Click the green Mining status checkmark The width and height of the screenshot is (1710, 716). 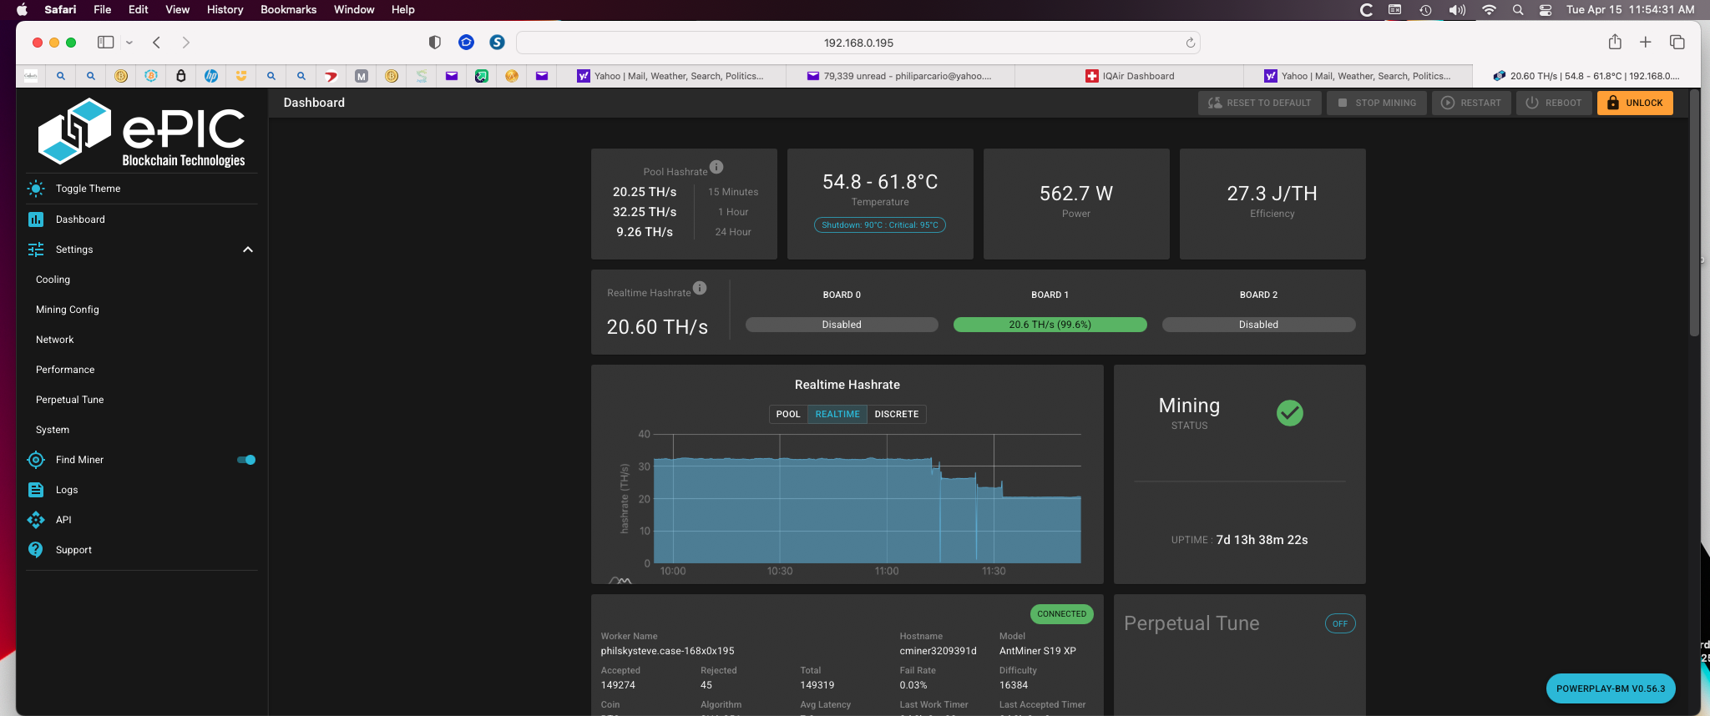1290,413
